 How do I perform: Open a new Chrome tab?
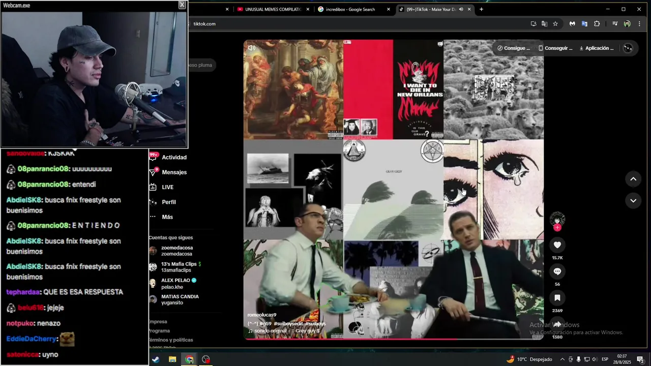tap(481, 9)
